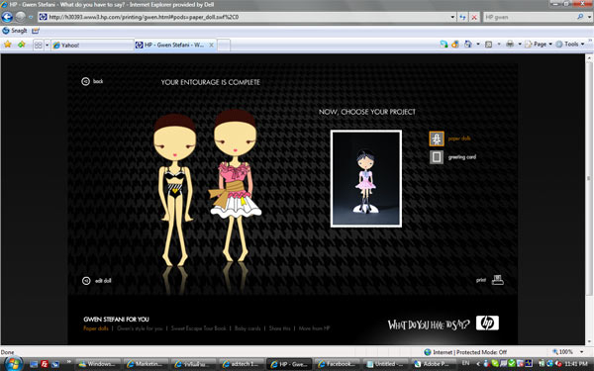
Task: Switch to the Adobe taskbar window
Action: pos(433,364)
